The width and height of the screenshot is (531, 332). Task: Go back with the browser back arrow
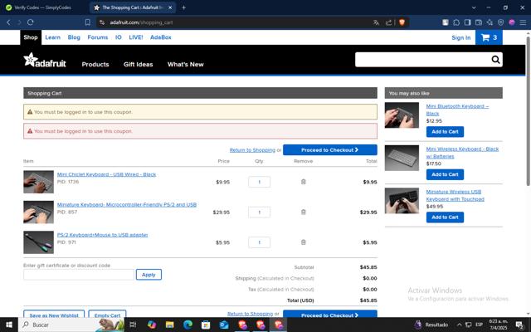(9, 22)
